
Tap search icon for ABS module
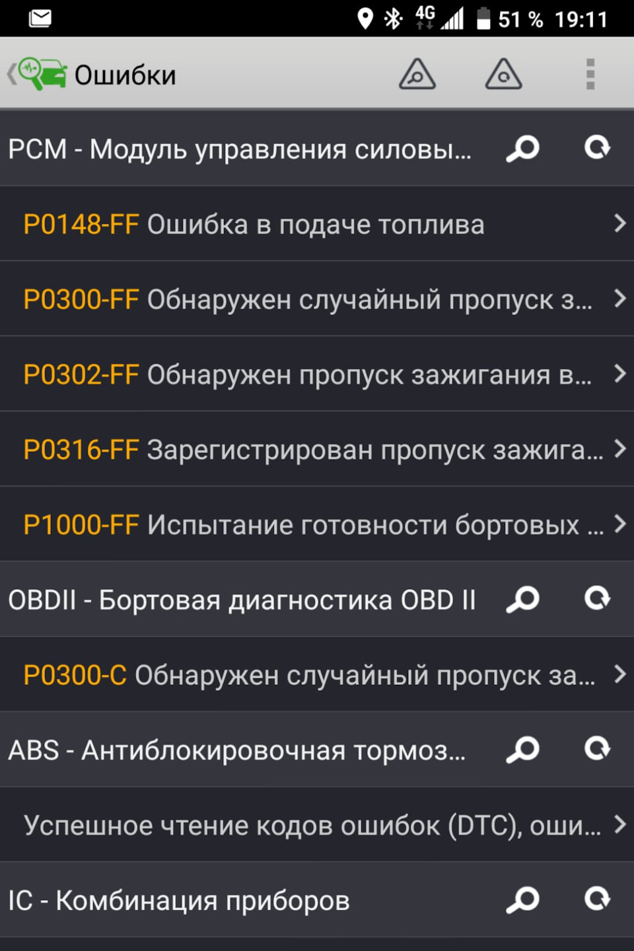(523, 750)
